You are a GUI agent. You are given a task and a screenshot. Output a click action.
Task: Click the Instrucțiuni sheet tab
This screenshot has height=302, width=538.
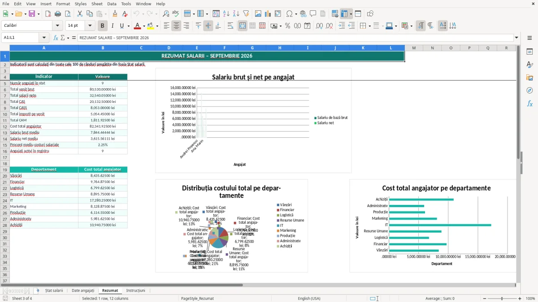coord(135,291)
